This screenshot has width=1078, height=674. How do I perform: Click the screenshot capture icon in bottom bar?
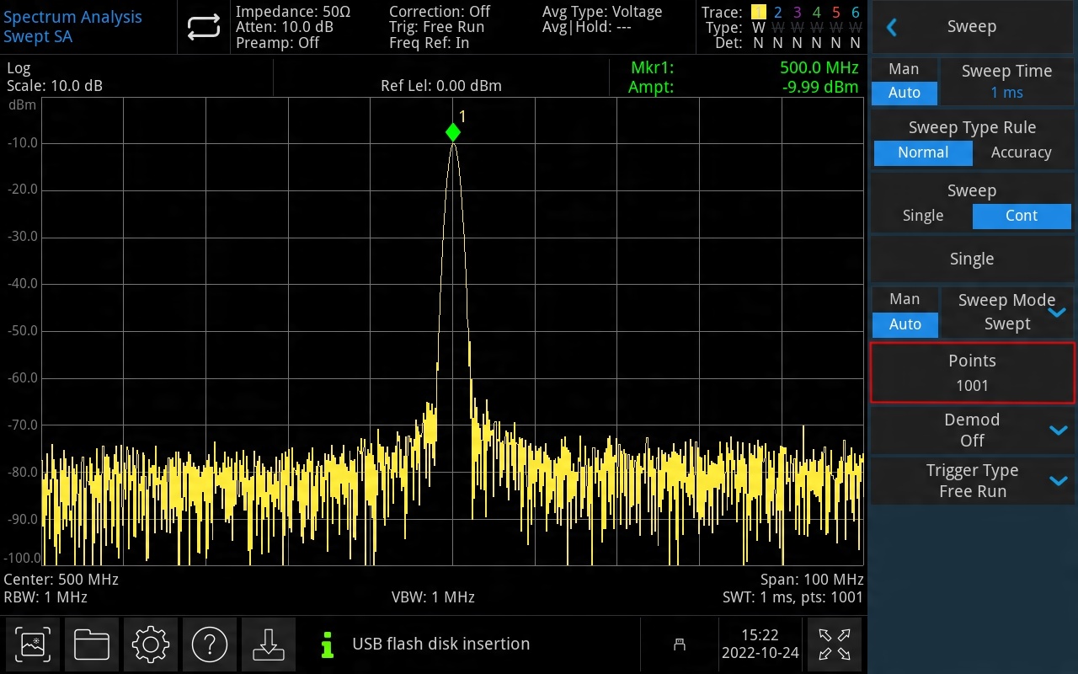coord(33,645)
